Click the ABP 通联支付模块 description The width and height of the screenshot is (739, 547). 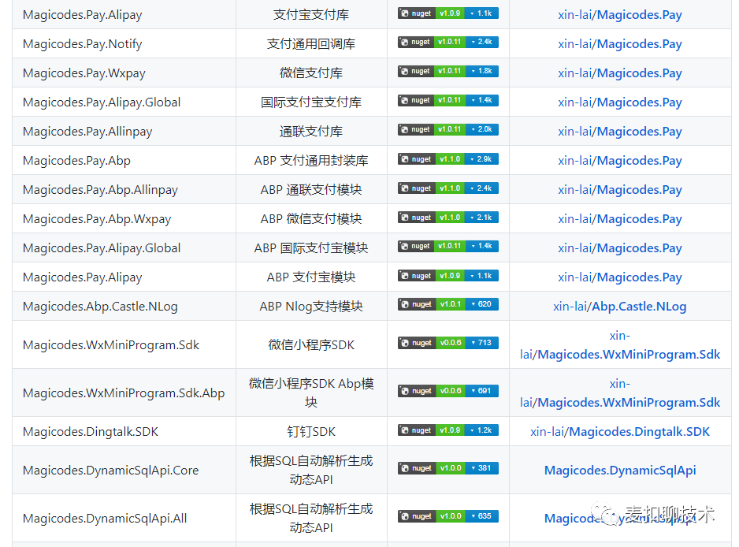point(311,190)
